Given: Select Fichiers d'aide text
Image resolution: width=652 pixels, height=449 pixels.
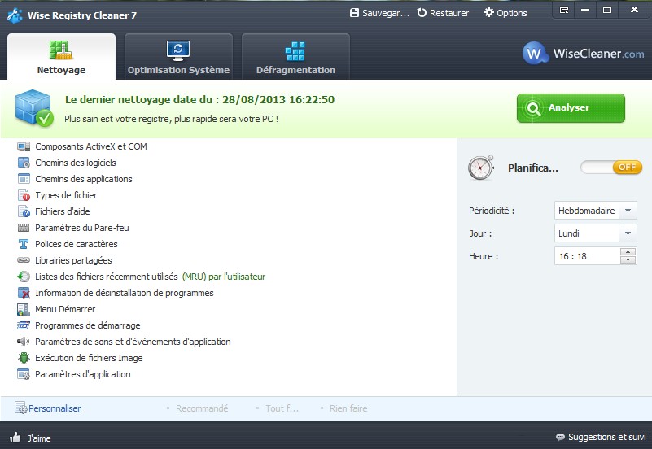Looking at the screenshot, I should [63, 211].
